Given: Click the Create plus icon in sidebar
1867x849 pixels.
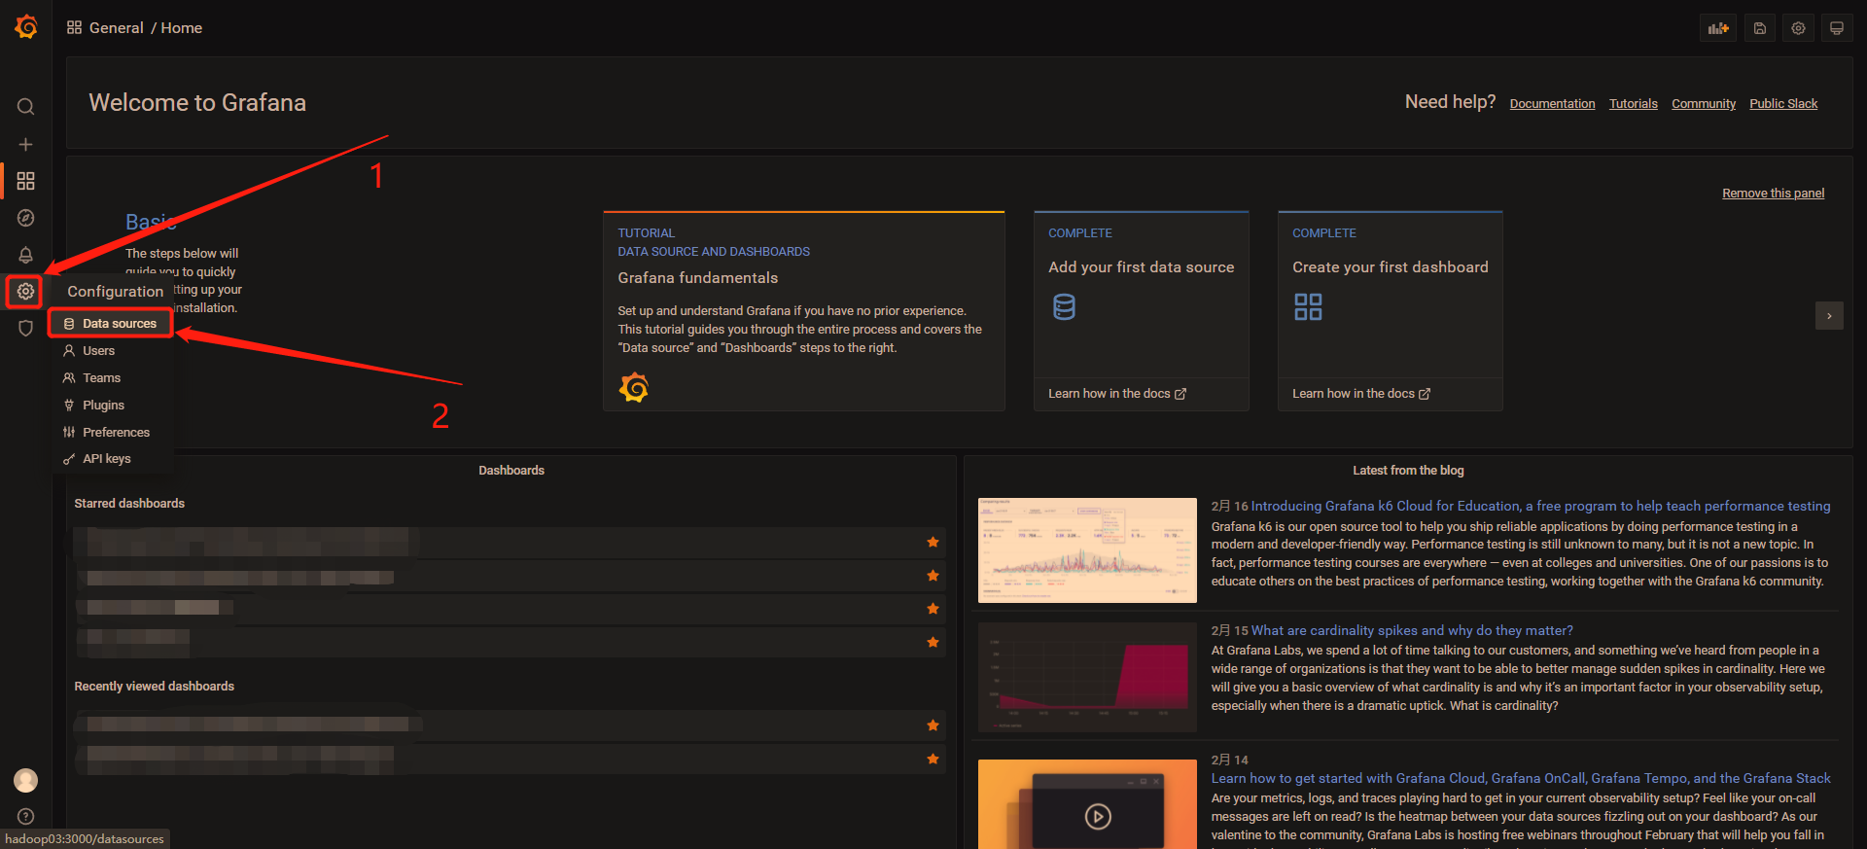Looking at the screenshot, I should pyautogui.click(x=26, y=144).
